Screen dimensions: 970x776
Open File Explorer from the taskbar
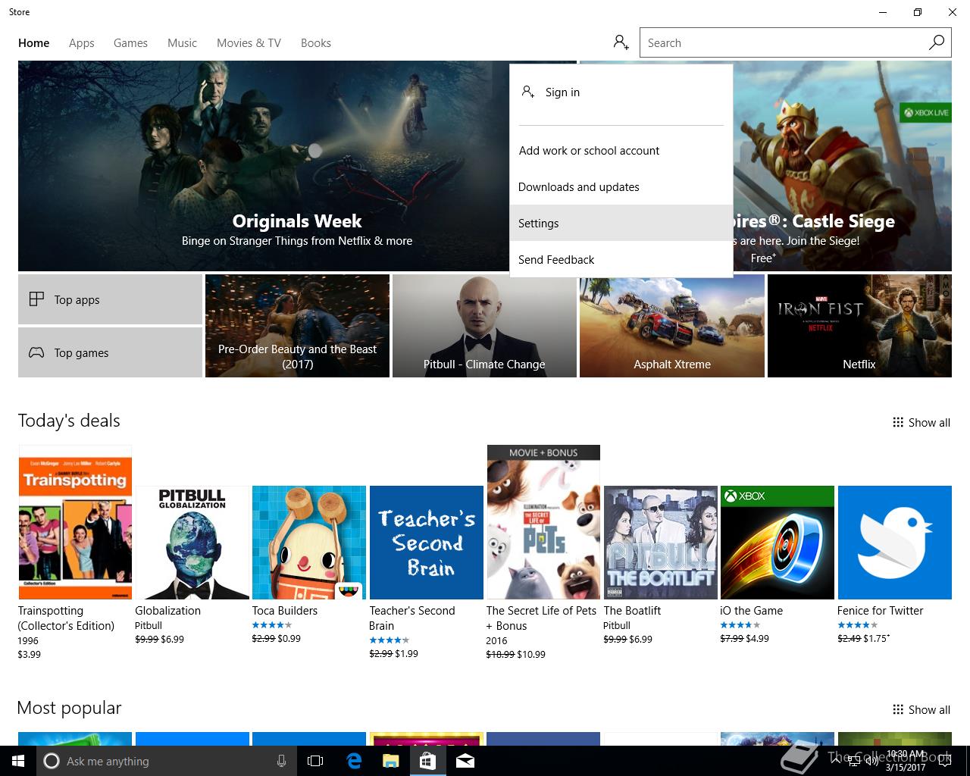[x=390, y=761]
